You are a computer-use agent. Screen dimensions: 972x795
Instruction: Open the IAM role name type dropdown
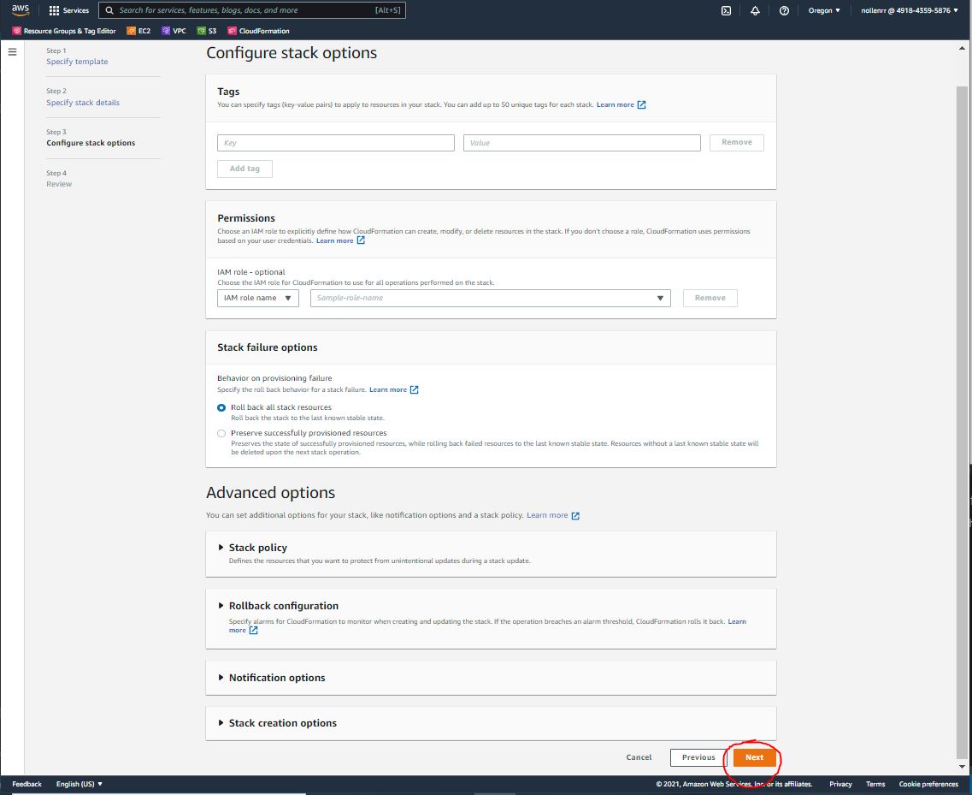[258, 298]
